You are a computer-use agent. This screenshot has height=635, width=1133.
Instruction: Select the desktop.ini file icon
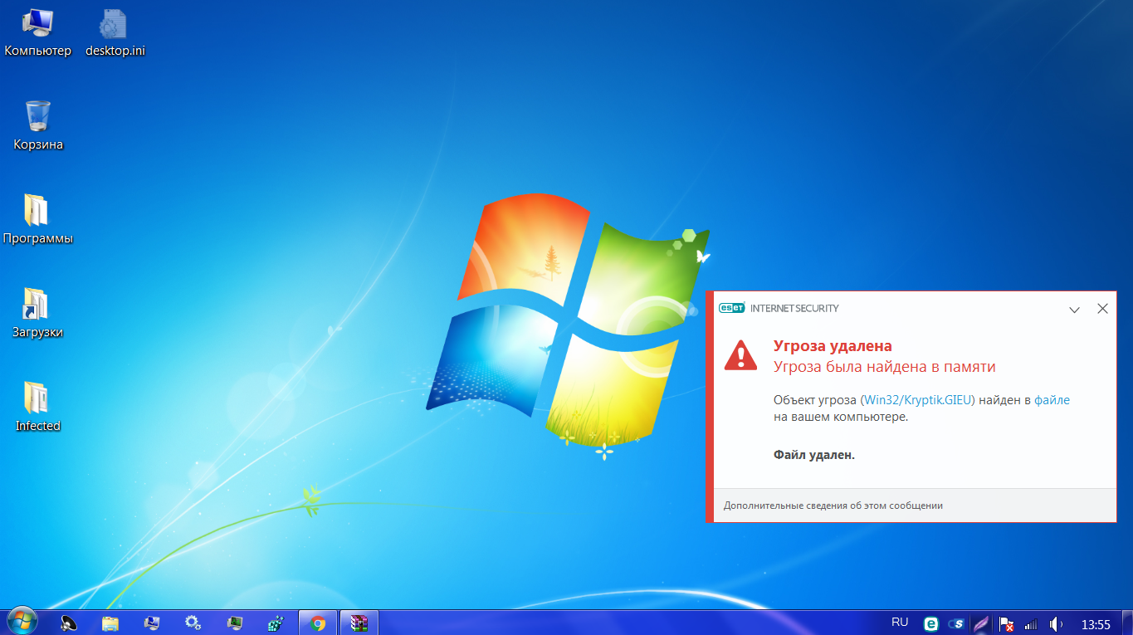click(115, 33)
